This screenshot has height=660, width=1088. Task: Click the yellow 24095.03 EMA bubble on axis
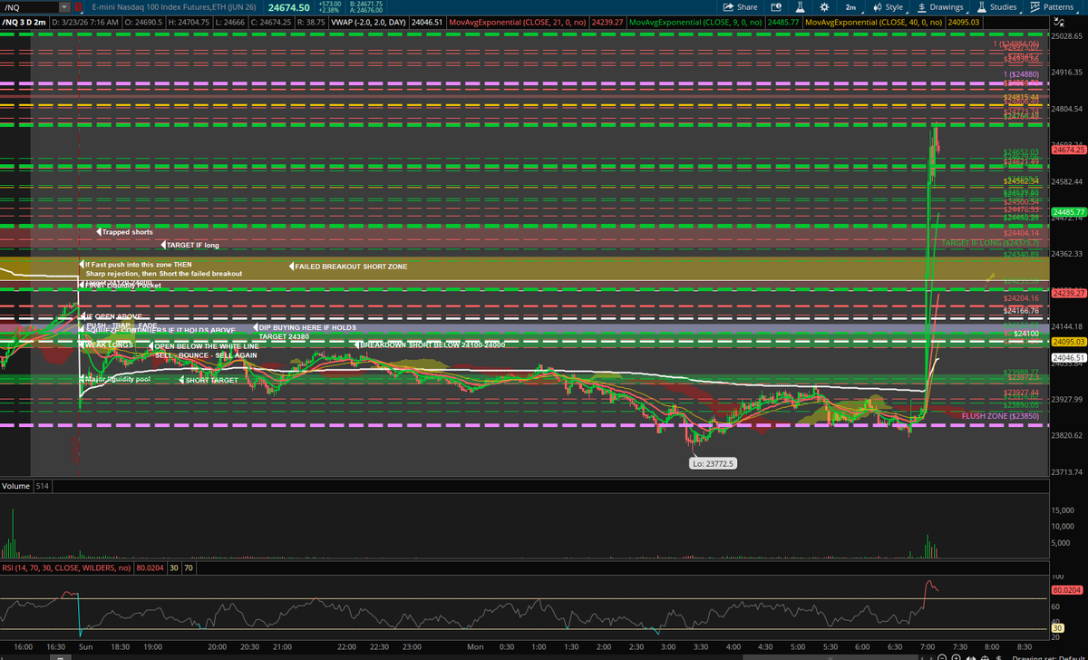[x=1069, y=341]
